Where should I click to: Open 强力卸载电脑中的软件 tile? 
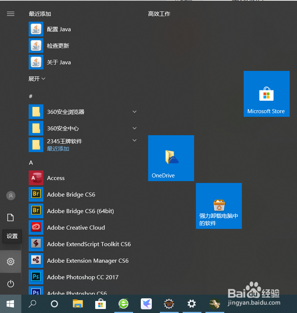coord(219,206)
